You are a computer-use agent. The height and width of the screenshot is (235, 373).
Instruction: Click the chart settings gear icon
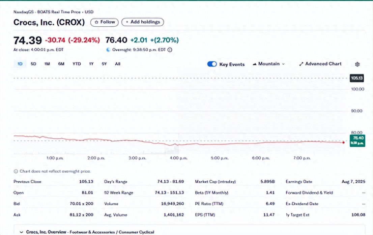(357, 64)
